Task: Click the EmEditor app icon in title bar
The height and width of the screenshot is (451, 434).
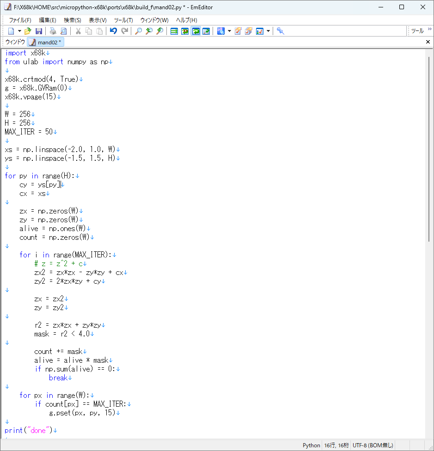Action: pos(8,7)
